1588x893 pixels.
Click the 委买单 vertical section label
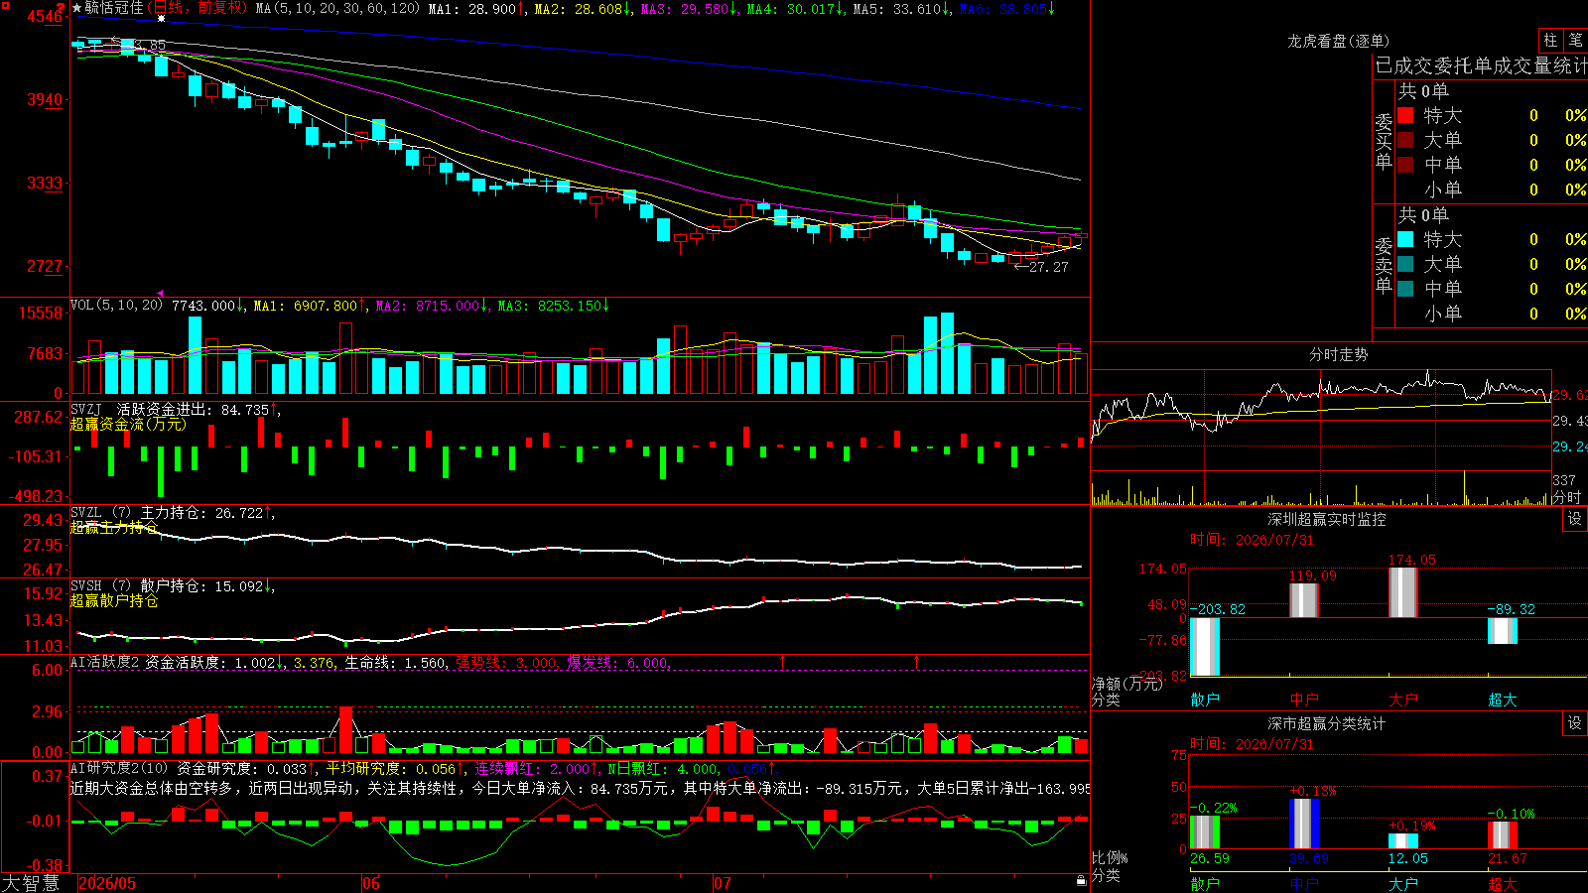[1384, 141]
